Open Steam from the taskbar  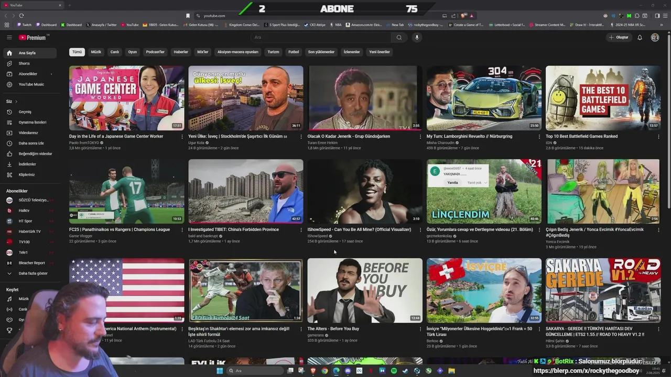click(405, 371)
